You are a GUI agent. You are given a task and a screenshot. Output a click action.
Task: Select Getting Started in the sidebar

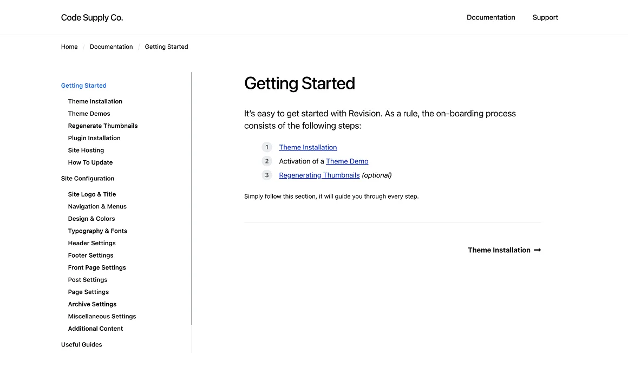83,86
